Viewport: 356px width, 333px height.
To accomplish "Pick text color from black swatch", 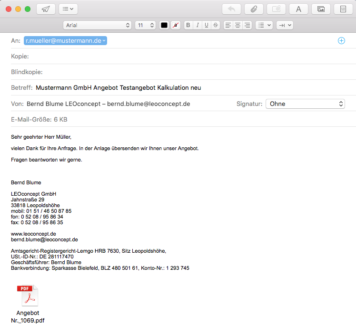I will 164,25.
